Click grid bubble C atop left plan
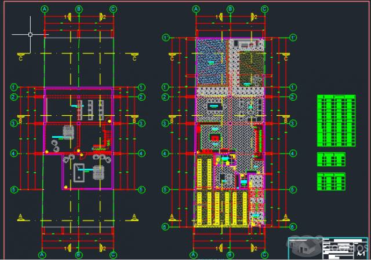The image size is (371, 260). pos(113,9)
